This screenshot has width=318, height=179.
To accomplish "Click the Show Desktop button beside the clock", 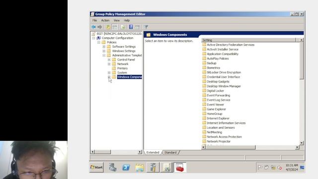I will coord(302,168).
